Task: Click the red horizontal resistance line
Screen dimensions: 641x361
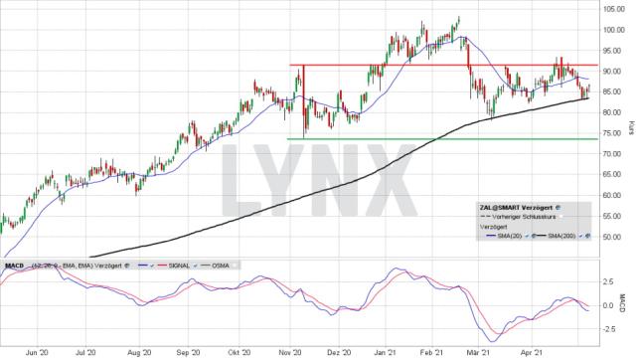Action: (443, 65)
